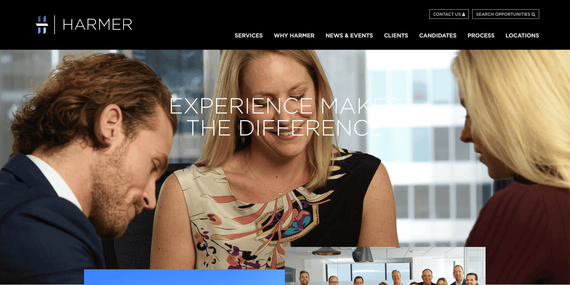Select Candidates in the navigation bar

[x=438, y=35]
